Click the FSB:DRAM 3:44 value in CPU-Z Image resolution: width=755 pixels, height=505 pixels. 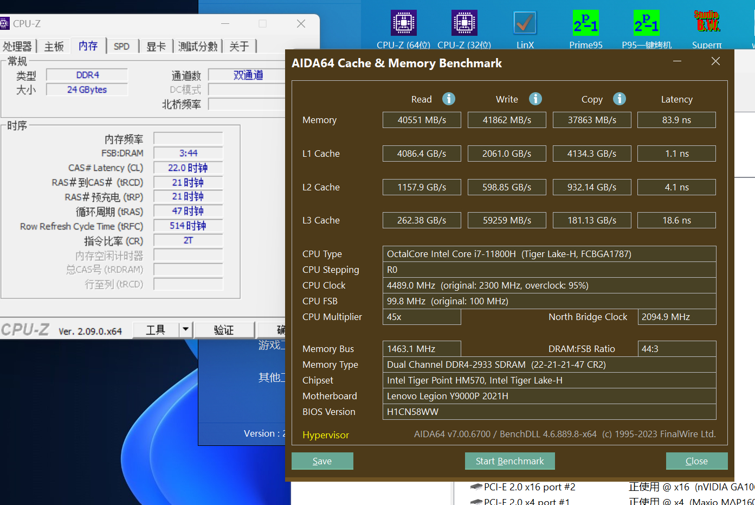(x=188, y=153)
